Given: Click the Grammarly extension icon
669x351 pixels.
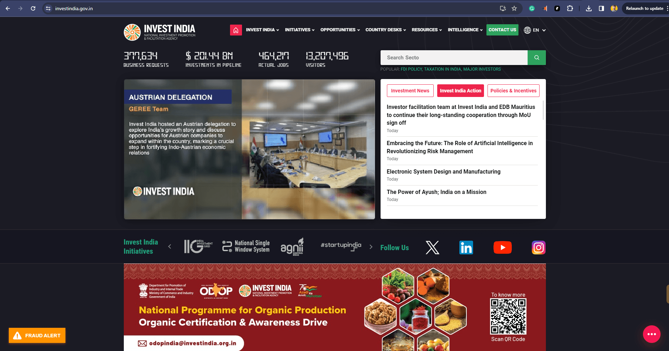Looking at the screenshot, I should (532, 8).
